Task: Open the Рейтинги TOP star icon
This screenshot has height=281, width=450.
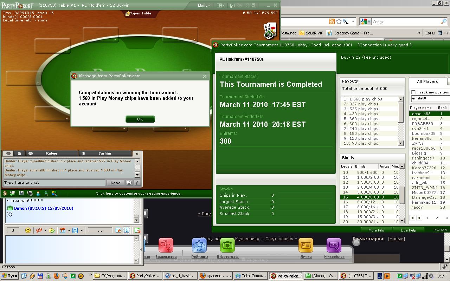Action: coord(199,246)
